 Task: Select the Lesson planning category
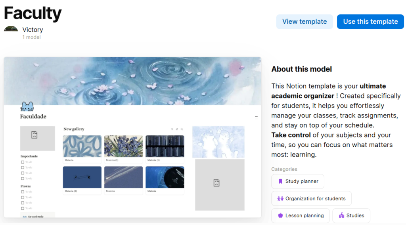coord(301,216)
